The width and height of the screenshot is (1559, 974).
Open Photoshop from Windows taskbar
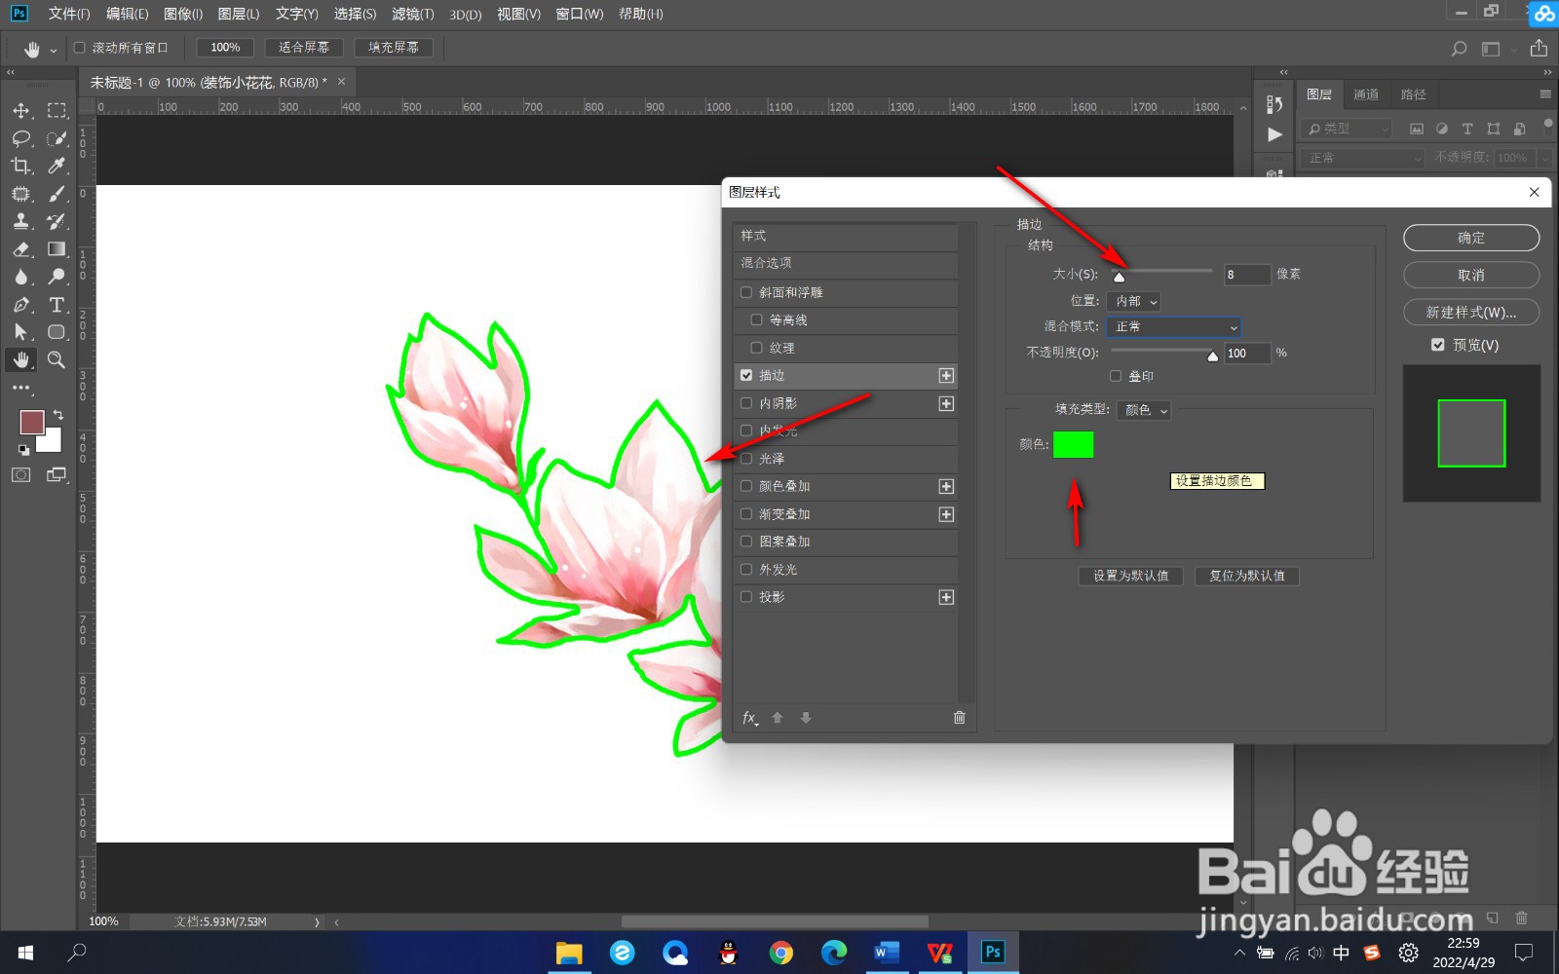tap(993, 953)
